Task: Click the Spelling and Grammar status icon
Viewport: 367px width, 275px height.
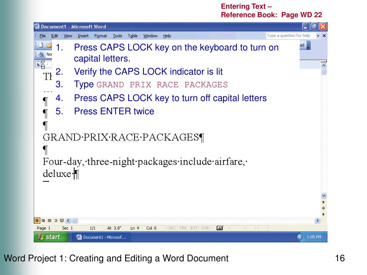Action: coord(220,228)
